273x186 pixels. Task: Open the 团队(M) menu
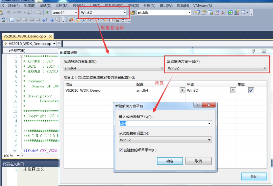coord(62,5)
